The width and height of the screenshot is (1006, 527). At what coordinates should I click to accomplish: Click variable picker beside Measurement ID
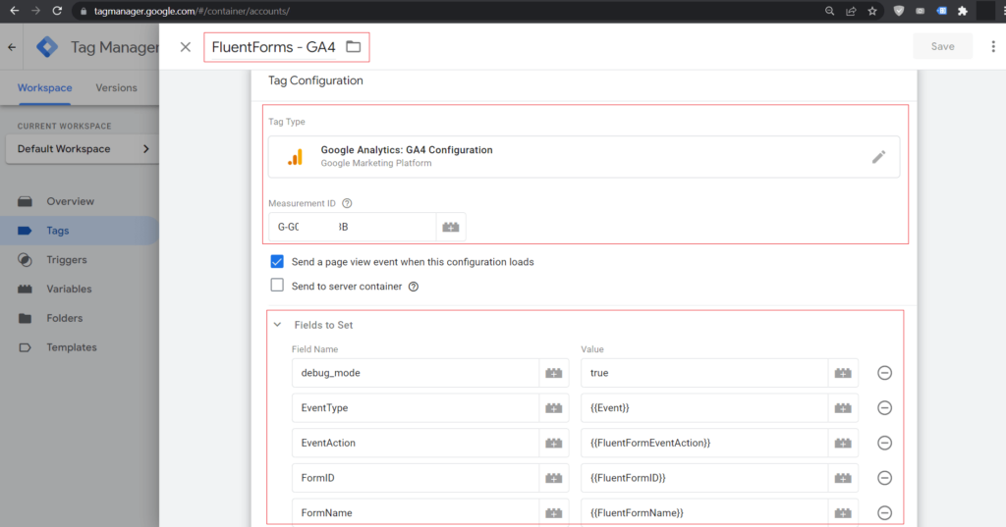(x=451, y=227)
